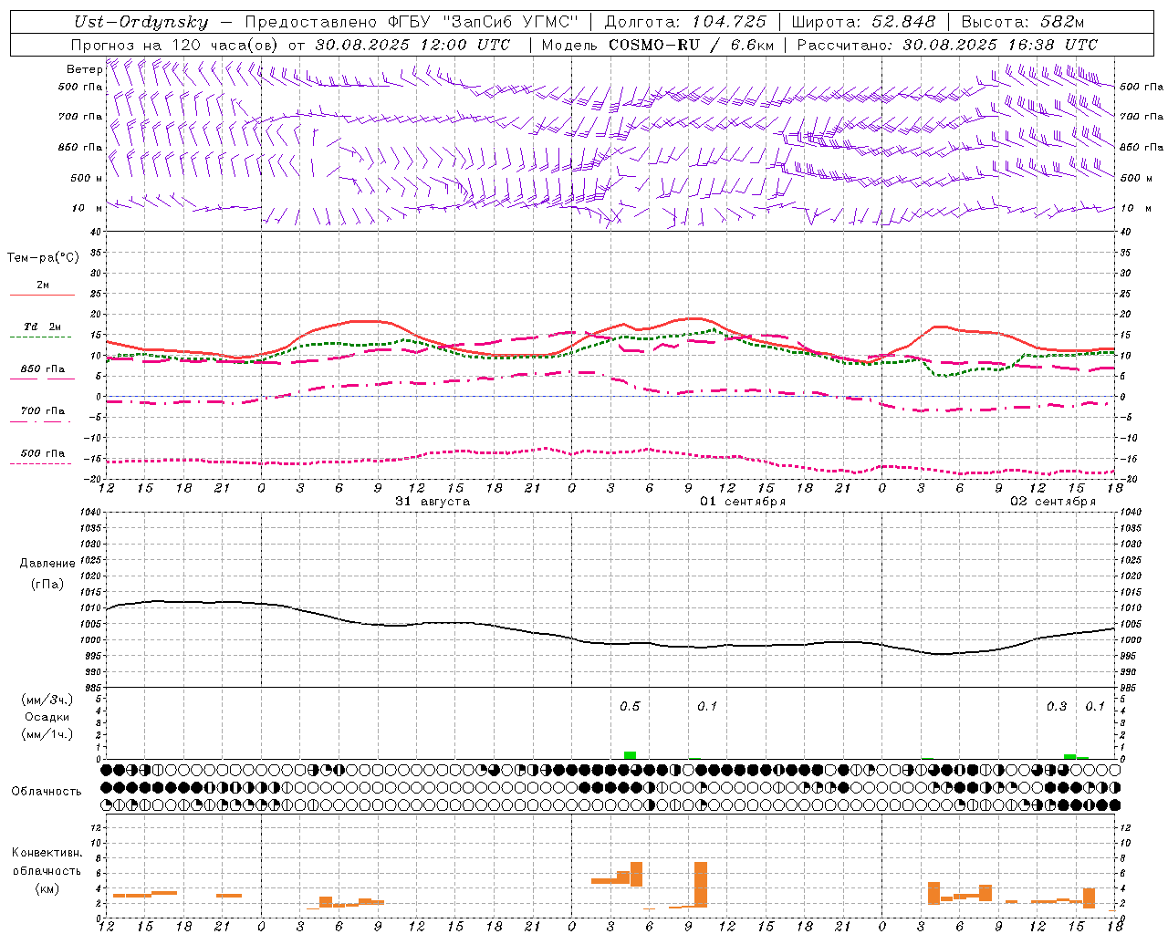The width and height of the screenshot is (1168, 934).
Task: Click the station name Ust-Ordynsky
Action: pos(141,23)
